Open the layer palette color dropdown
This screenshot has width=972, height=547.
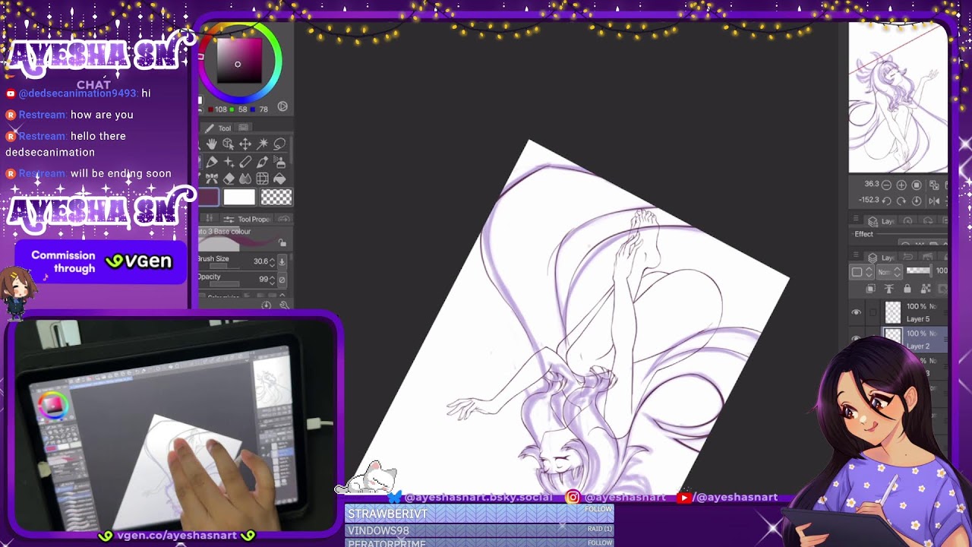861,272
